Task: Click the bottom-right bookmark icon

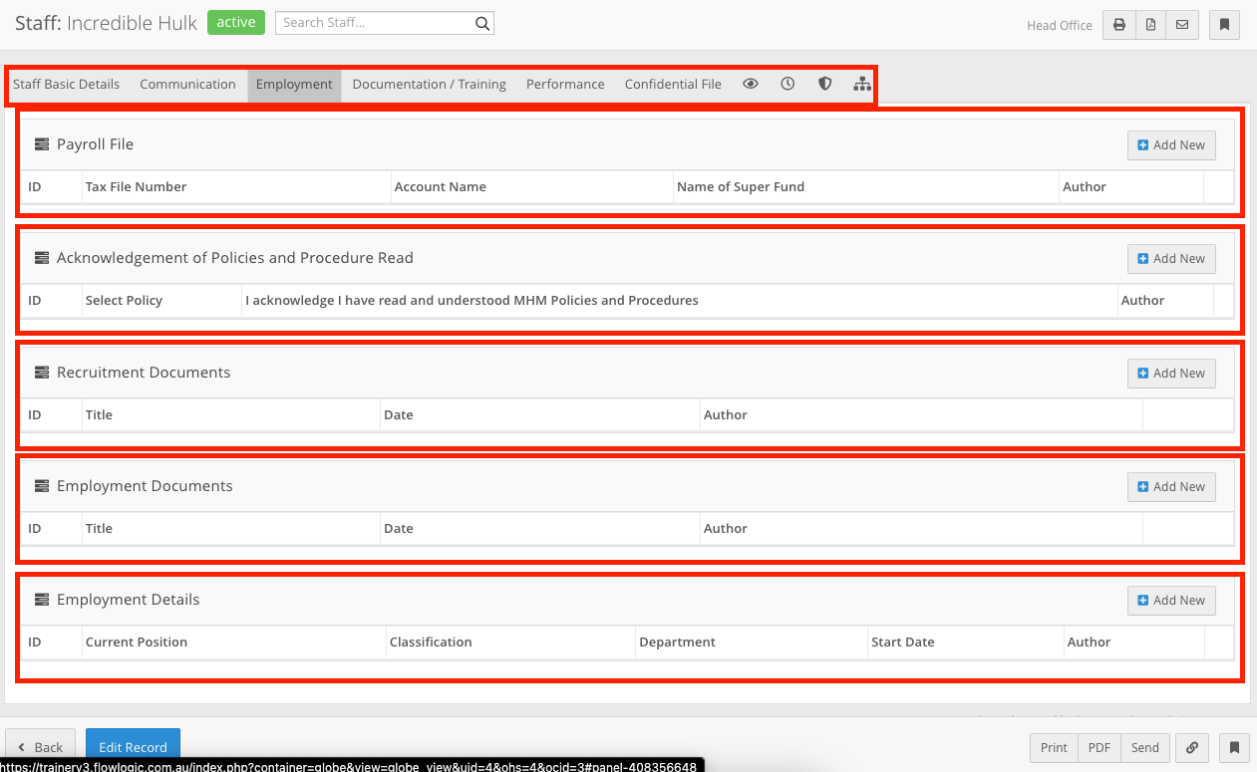Action: click(x=1233, y=747)
